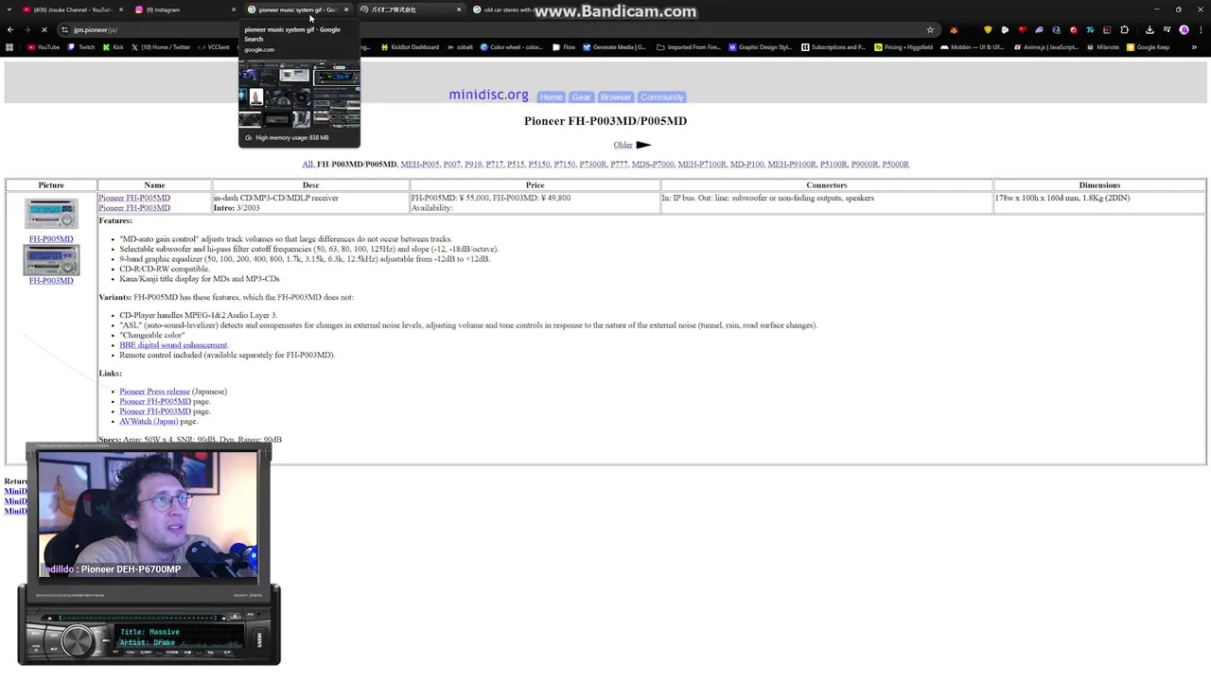The image size is (1211, 681).
Task: Open the P5000R model link
Action: [x=895, y=165]
